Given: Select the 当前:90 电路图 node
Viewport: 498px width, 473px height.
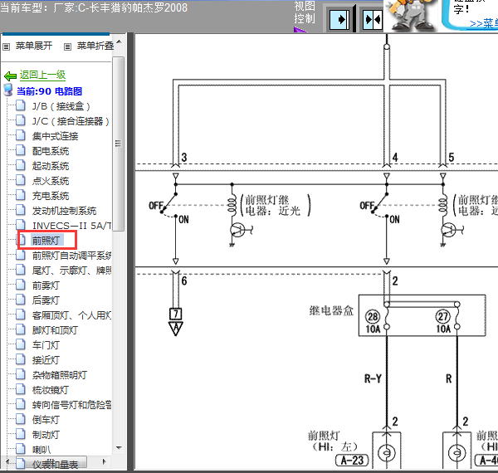Looking at the screenshot, I should [49, 91].
